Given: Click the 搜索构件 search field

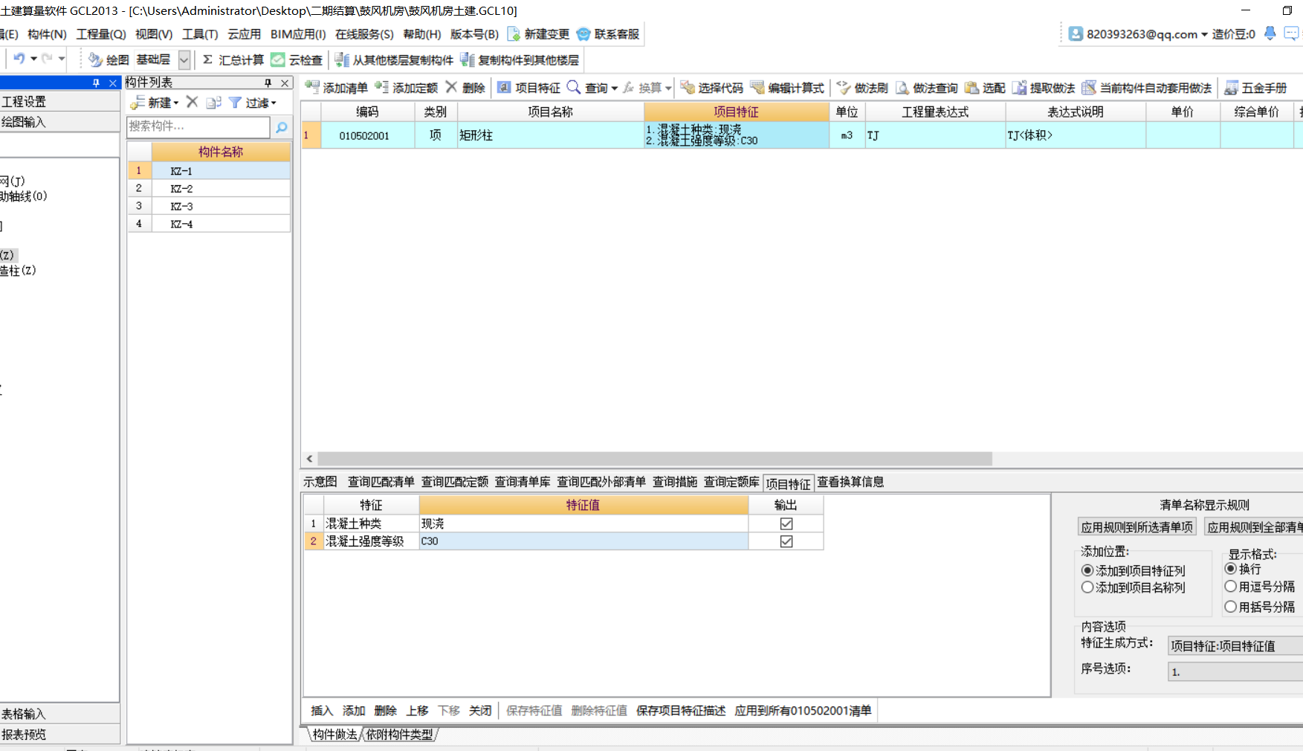Looking at the screenshot, I should (x=198, y=127).
